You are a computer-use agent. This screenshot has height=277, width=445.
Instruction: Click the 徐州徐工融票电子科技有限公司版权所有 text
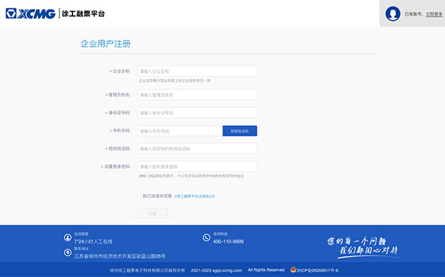tap(147, 270)
